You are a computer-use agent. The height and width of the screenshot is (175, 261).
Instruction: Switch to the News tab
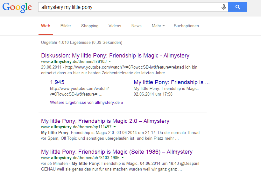pos(137,26)
